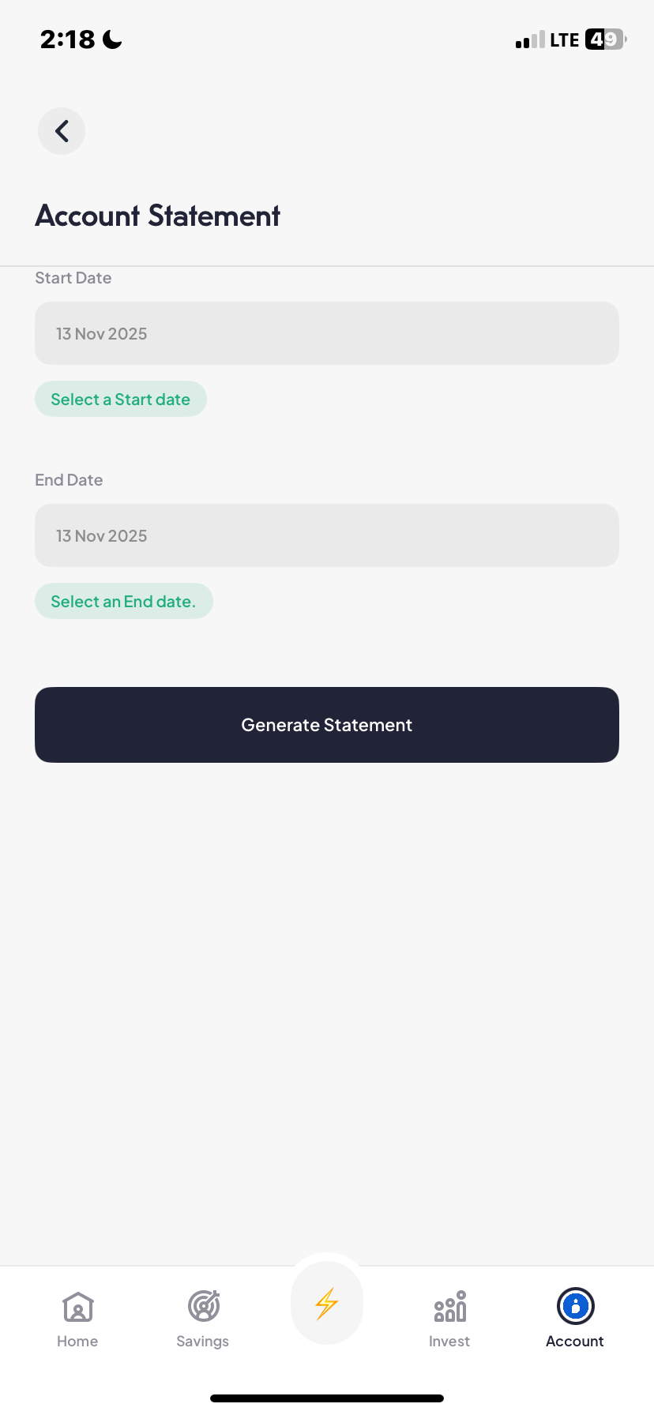Screen dimensions: 654x1415
Task: Switch to the Invest tab label
Action: [x=449, y=1342]
